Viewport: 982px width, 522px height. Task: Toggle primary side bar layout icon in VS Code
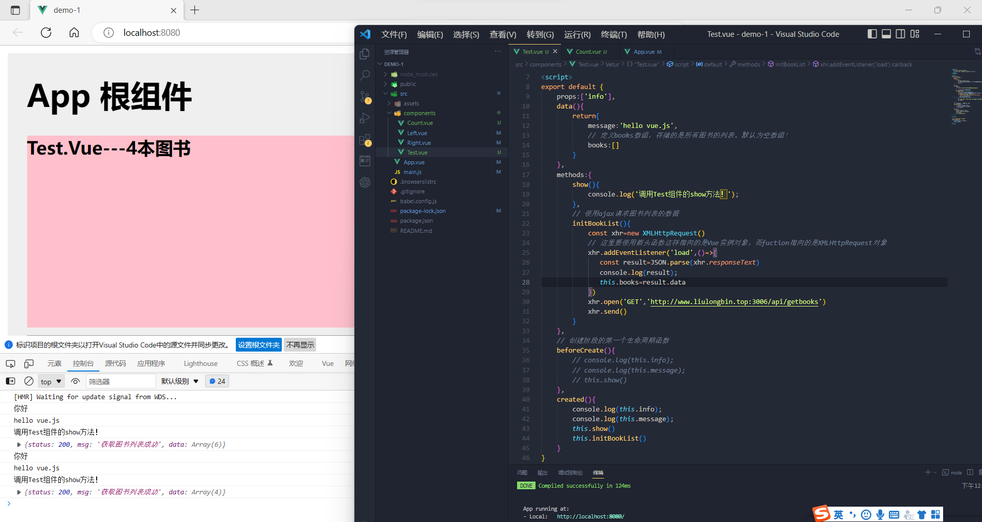[872, 34]
